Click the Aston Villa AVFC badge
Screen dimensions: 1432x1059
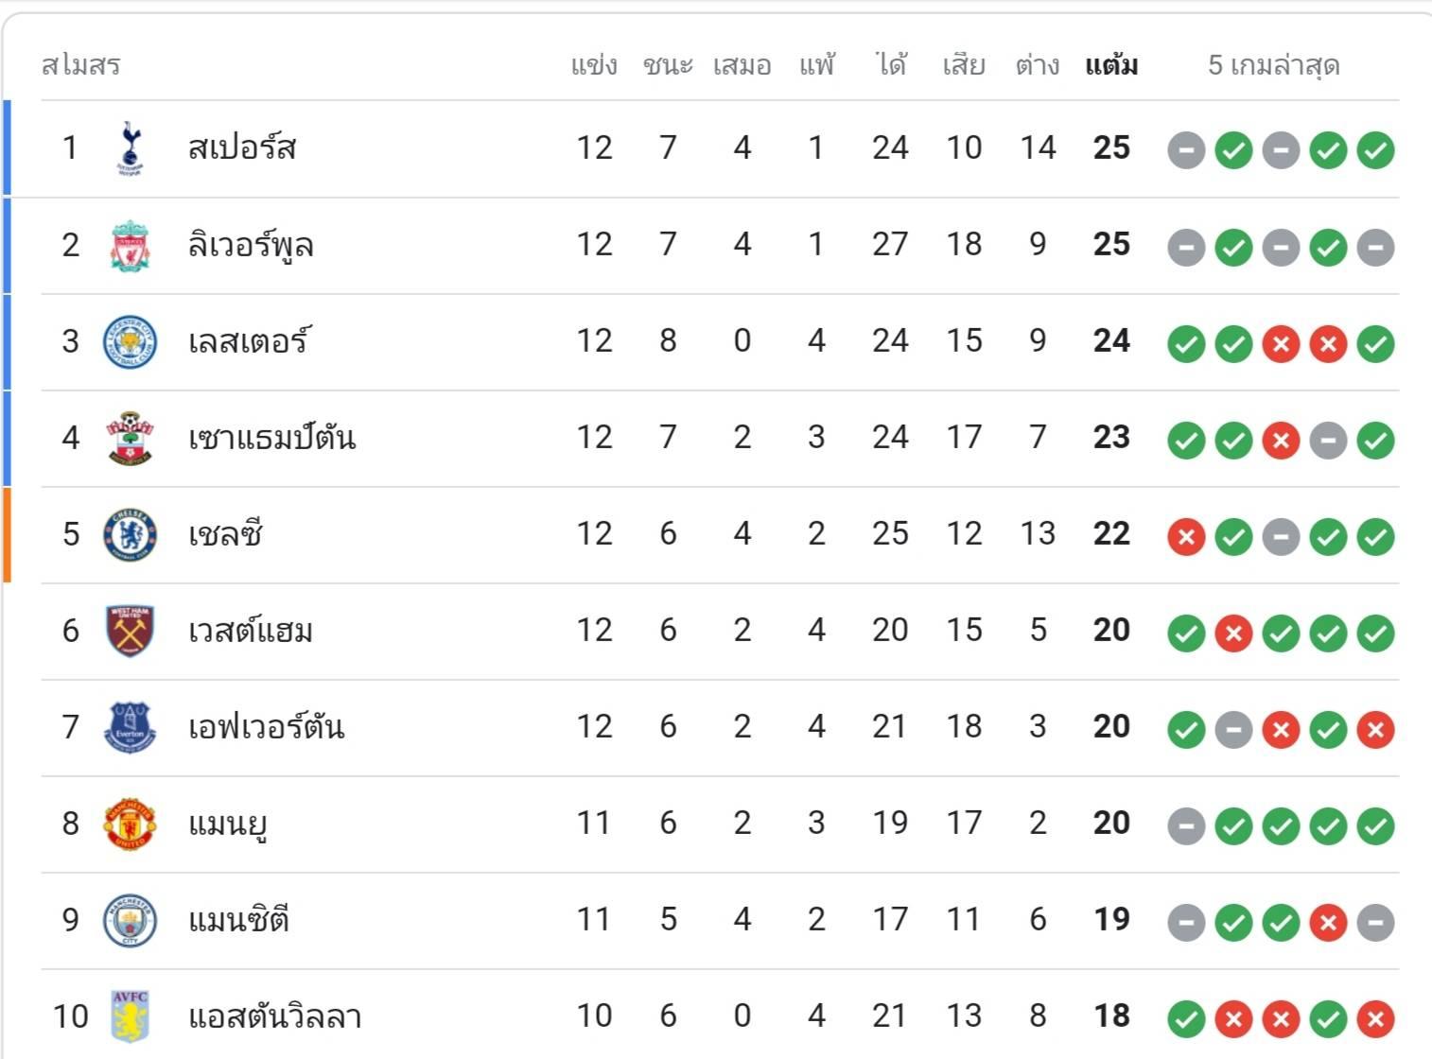click(x=130, y=1016)
